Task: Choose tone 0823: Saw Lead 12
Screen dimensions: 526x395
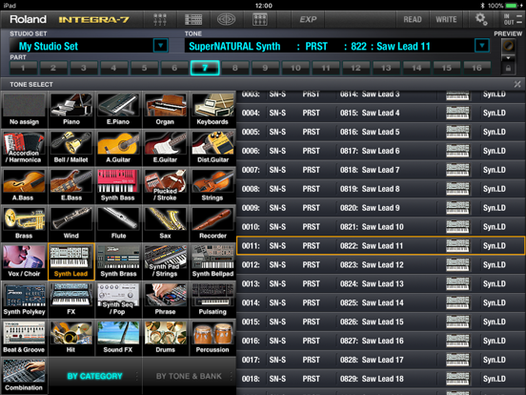Action: [x=381, y=265]
